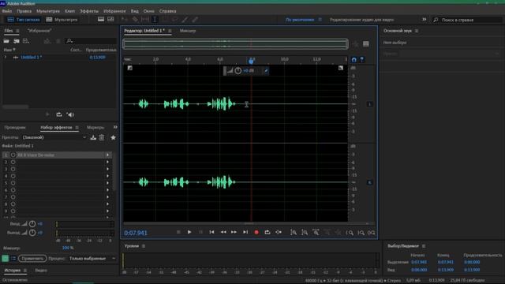Toggle loop preview in Files panel
The image size is (505, 284).
click(59, 114)
